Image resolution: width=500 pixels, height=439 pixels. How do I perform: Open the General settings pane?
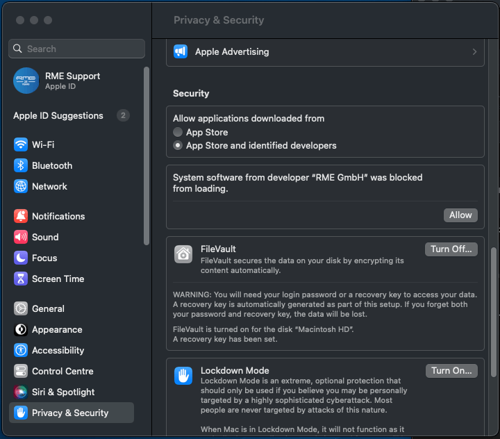pyautogui.click(x=48, y=308)
